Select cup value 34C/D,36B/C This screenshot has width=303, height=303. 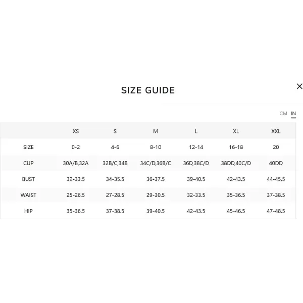(156, 163)
